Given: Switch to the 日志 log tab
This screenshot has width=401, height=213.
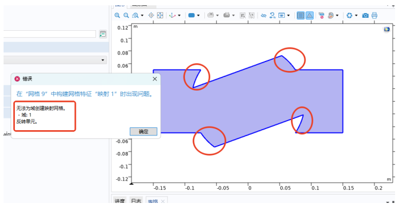Looking at the screenshot, I should coord(136,201).
